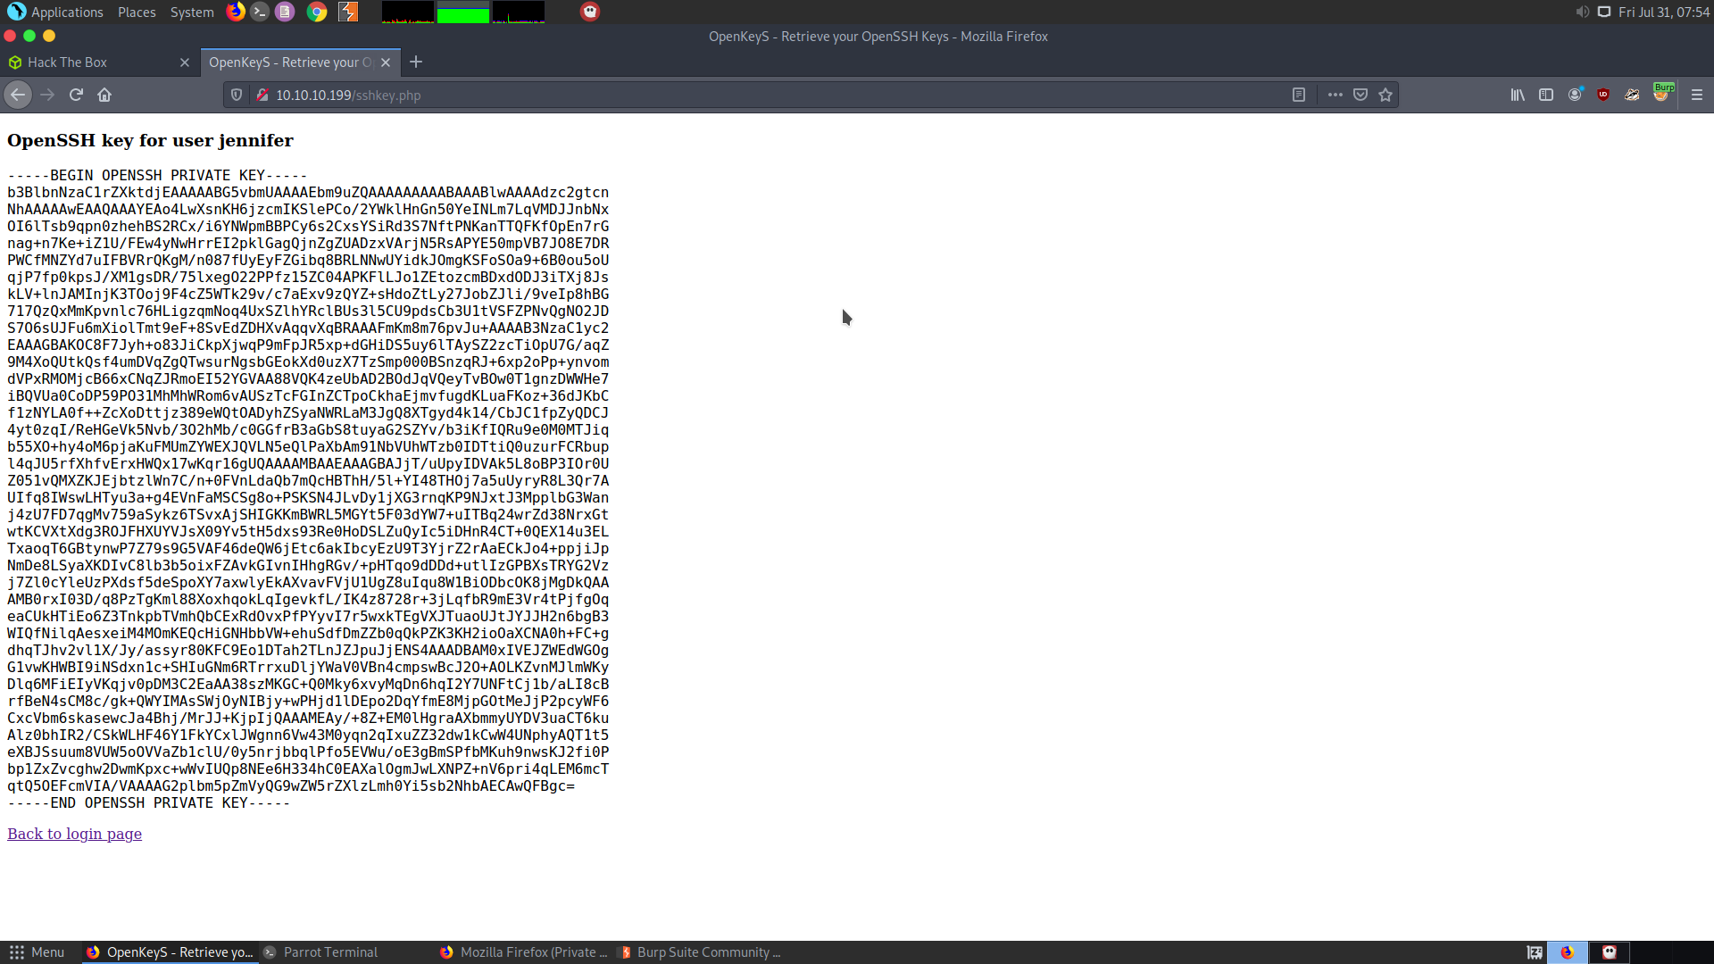Open a new browser tab
This screenshot has width=1714, height=964.
point(416,62)
